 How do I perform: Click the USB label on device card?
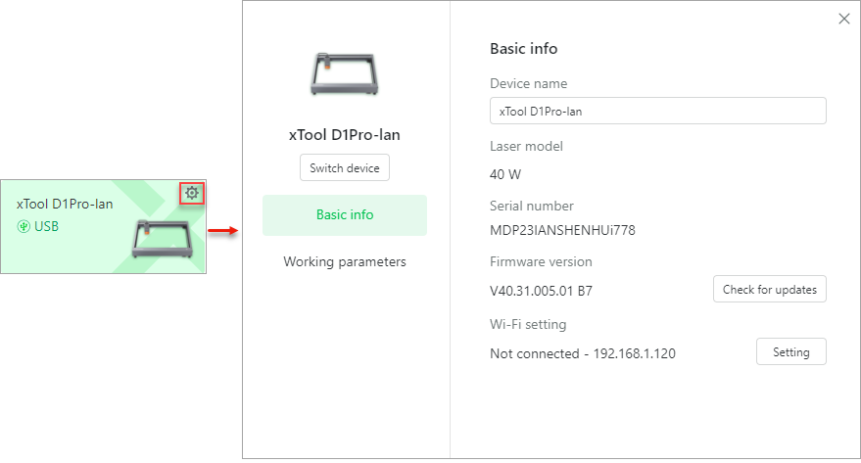click(46, 226)
